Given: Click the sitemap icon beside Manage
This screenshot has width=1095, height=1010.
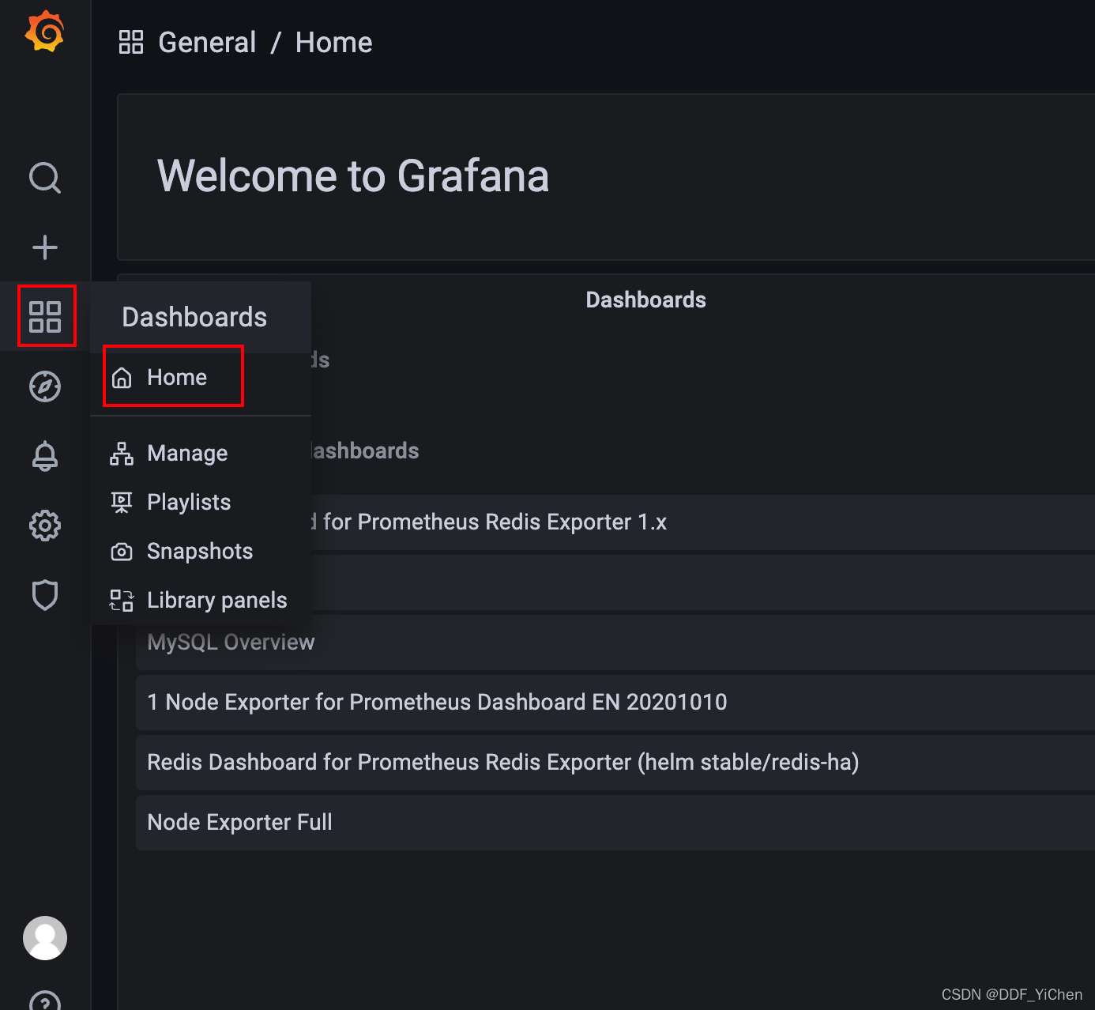Looking at the screenshot, I should 122,454.
